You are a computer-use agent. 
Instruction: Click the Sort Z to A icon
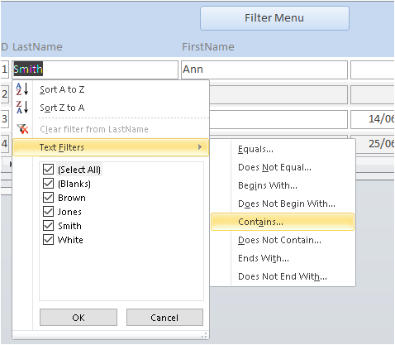point(22,107)
